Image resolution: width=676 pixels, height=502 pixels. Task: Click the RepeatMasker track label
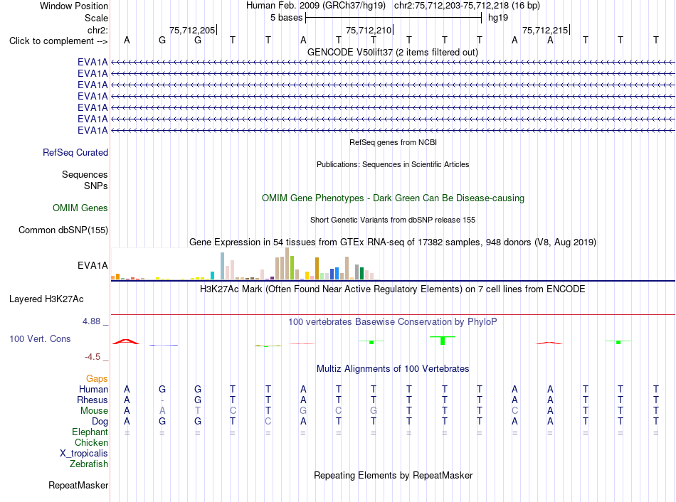[x=78, y=485]
